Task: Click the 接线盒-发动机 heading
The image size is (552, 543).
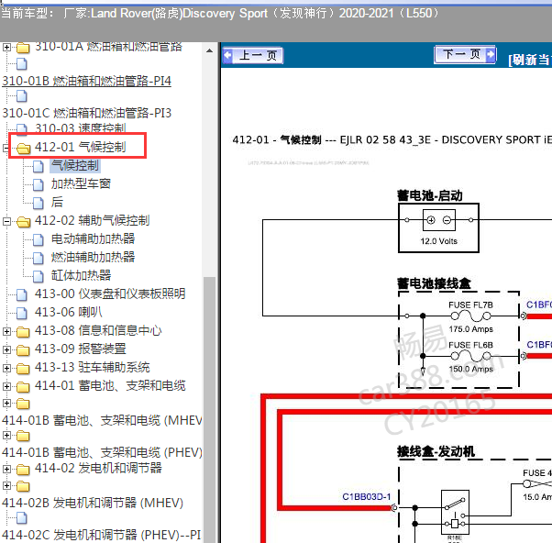Action: pyautogui.click(x=436, y=451)
